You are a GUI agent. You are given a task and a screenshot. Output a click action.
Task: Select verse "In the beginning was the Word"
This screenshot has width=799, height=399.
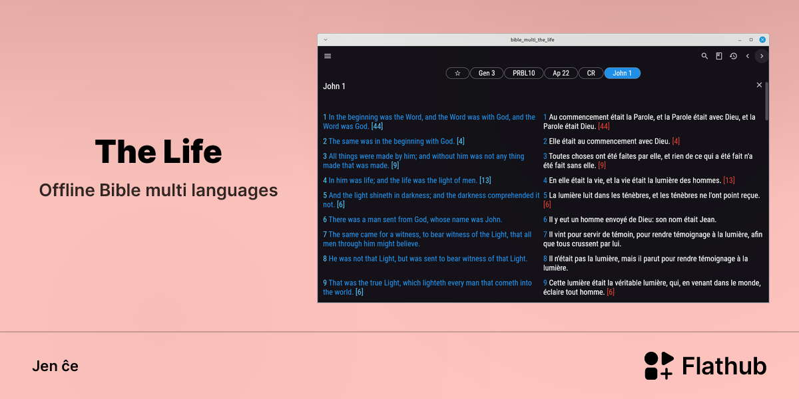tap(429, 122)
